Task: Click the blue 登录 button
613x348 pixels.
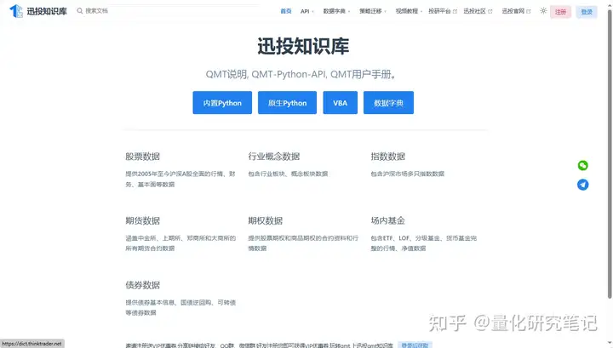Action: click(587, 12)
